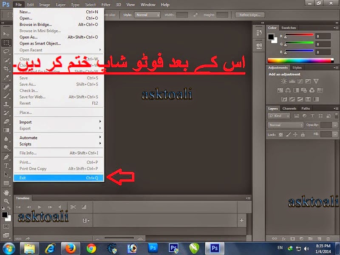Open the blend mode Normal dropdown
The width and height of the screenshot is (340, 255).
(285, 125)
